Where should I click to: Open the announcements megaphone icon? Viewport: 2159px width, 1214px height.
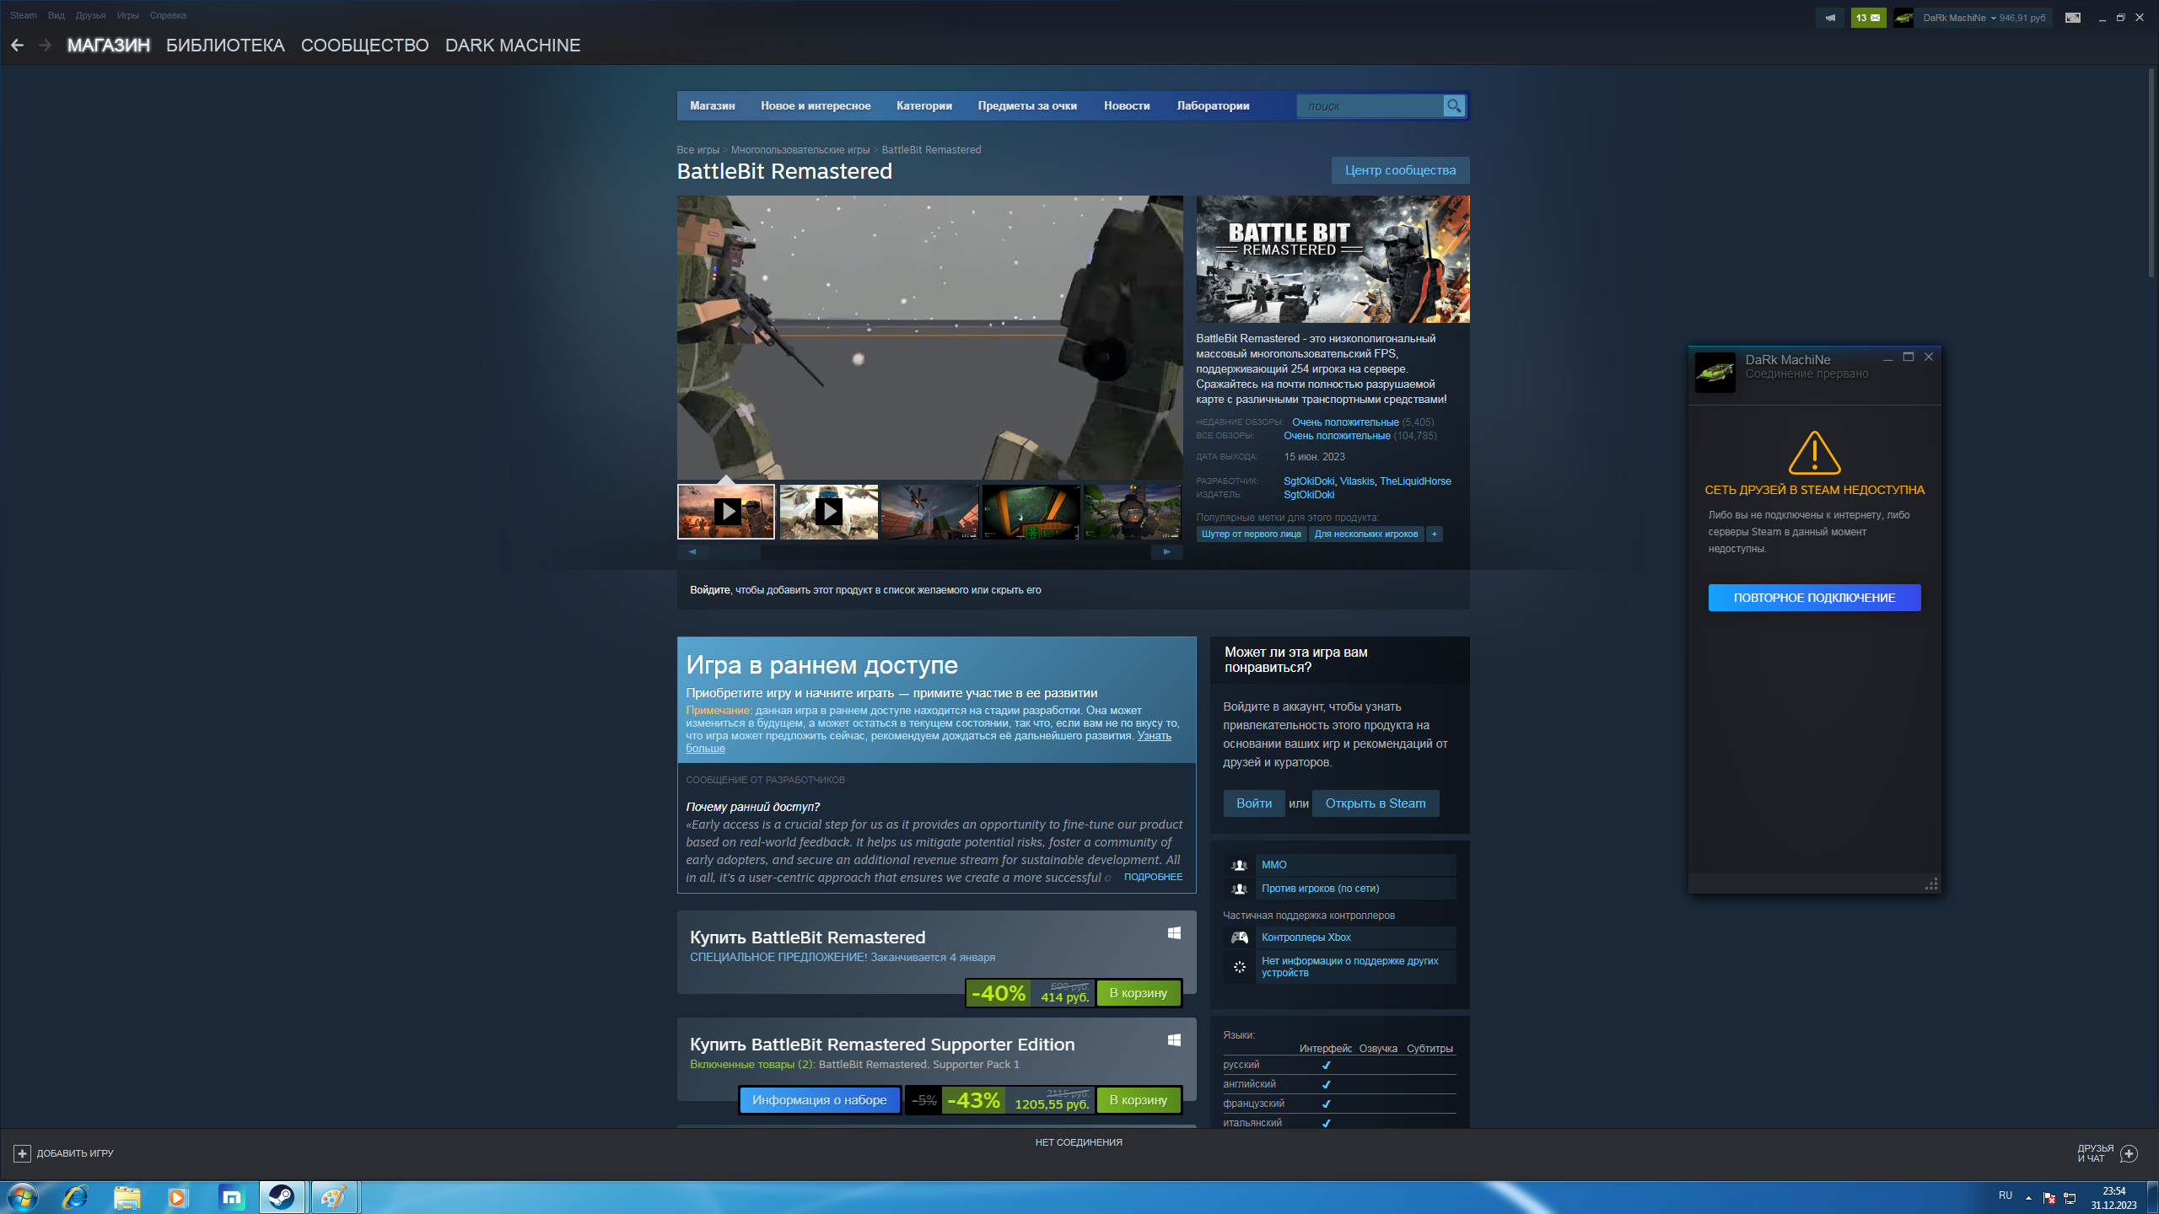tap(1829, 18)
